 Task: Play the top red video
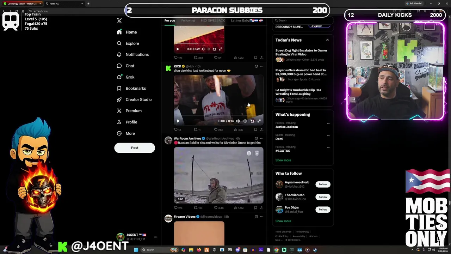[x=178, y=49]
